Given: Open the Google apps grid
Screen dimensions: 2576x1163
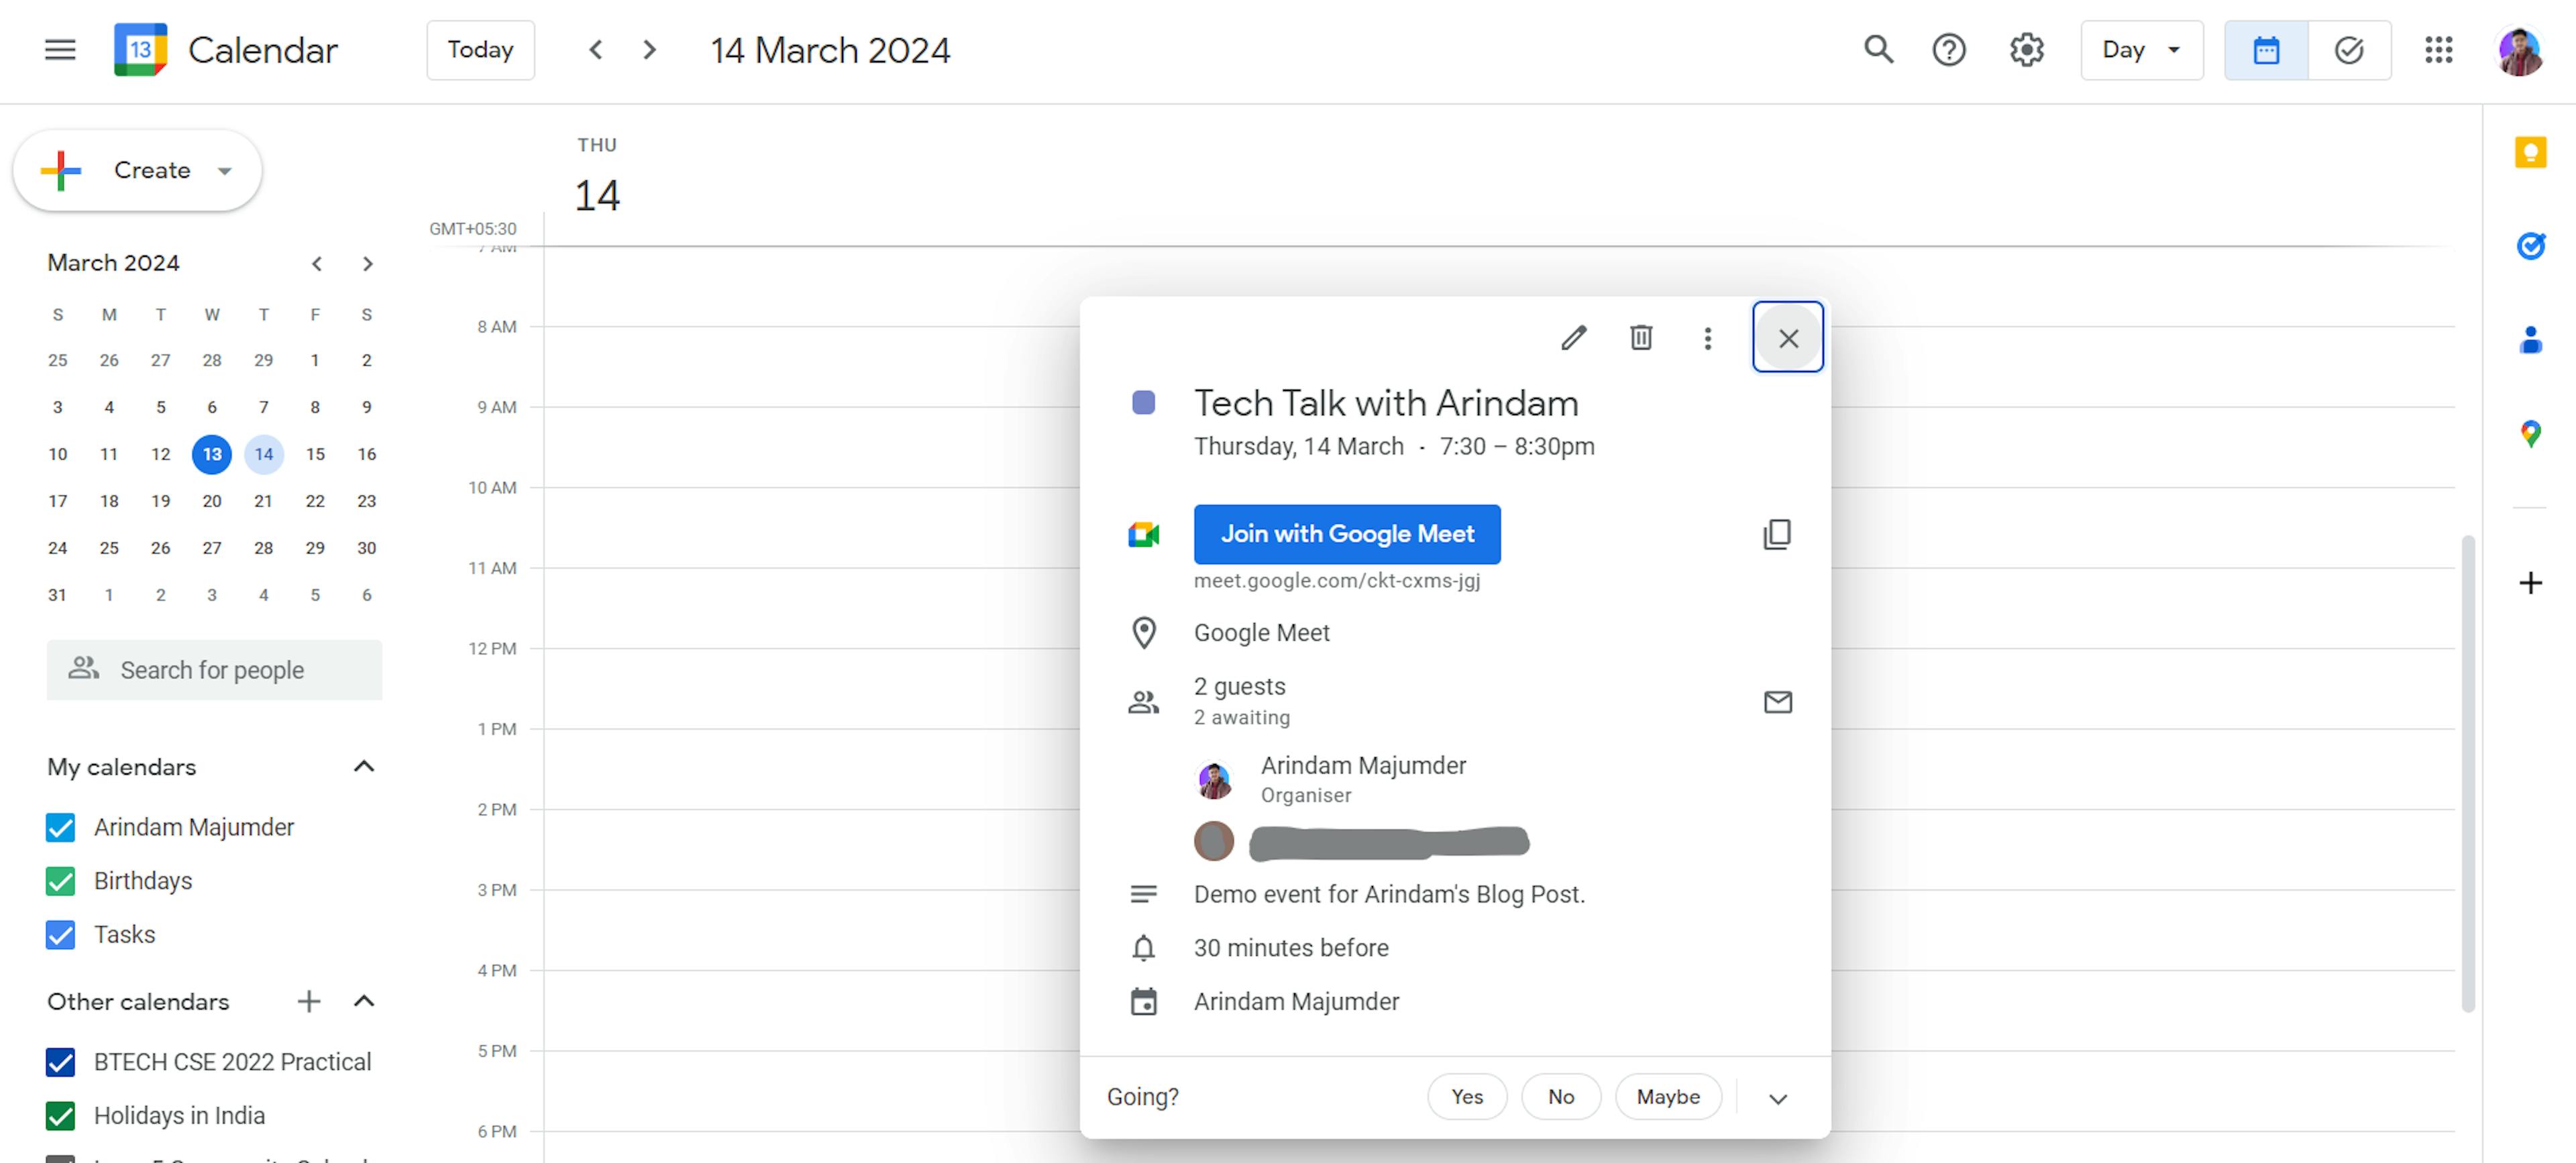Looking at the screenshot, I should click(x=2439, y=50).
